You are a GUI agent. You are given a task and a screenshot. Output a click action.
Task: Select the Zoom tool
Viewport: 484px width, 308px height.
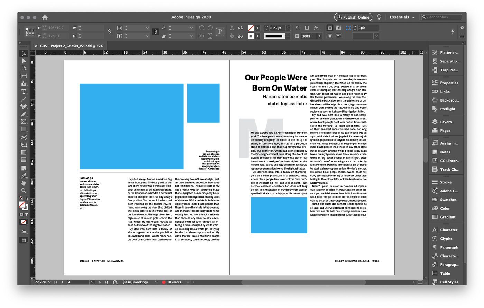(24, 191)
